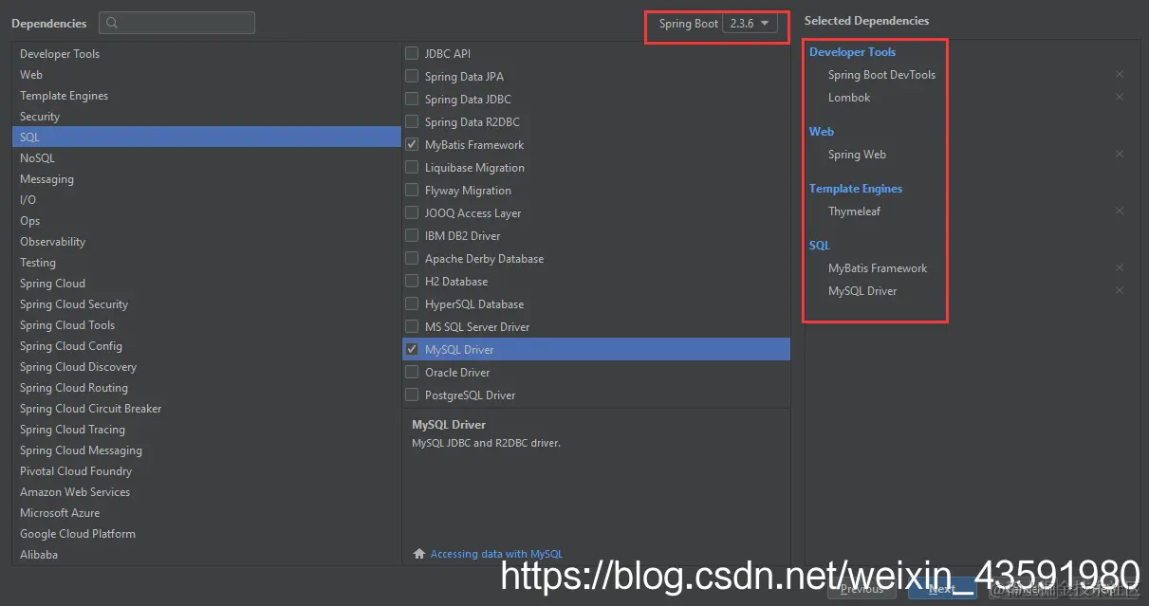Enable the H2 Database dependency
1149x606 pixels.
(x=412, y=281)
